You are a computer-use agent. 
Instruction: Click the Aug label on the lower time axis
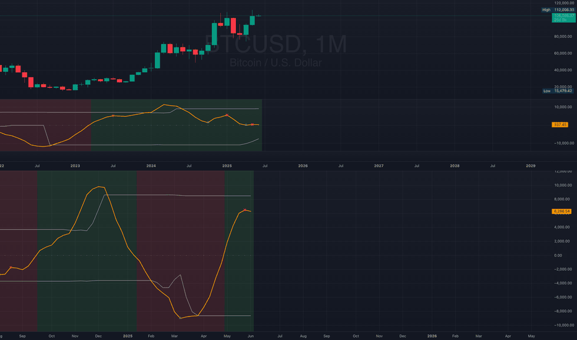[303, 336]
